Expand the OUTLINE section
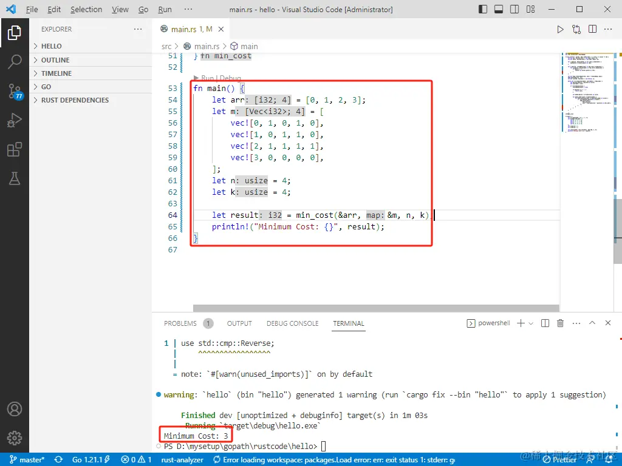622x466 pixels. click(91, 60)
